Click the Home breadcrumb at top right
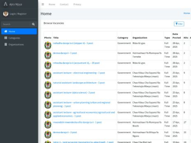The height and width of the screenshot is (143, 191). coord(187,13)
